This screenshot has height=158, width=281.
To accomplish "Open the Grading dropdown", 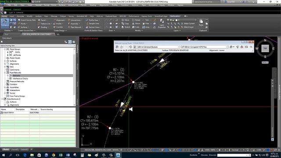I will 43,27.
